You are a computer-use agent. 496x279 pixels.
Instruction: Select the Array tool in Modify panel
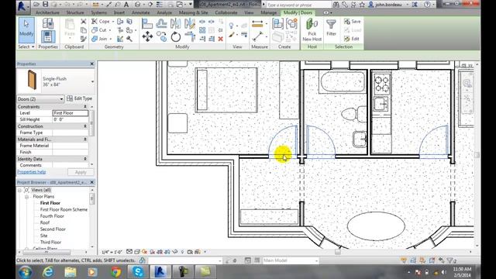tap(202, 30)
